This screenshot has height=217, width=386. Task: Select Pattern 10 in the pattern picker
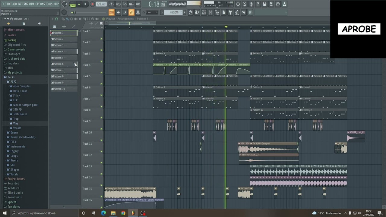coord(64,89)
